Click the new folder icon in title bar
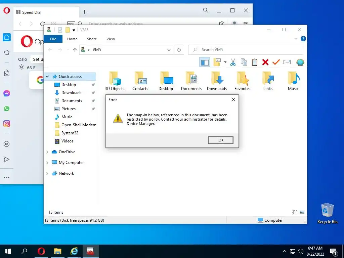This screenshot has width=344, height=258. (68, 30)
